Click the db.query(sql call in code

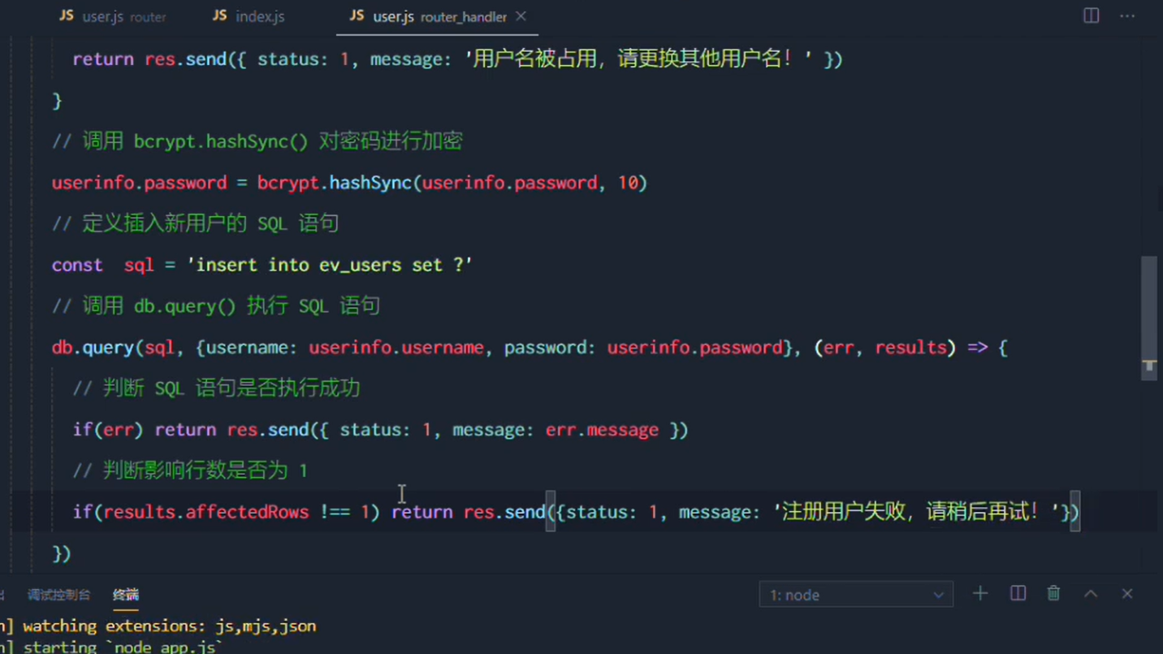tap(113, 348)
